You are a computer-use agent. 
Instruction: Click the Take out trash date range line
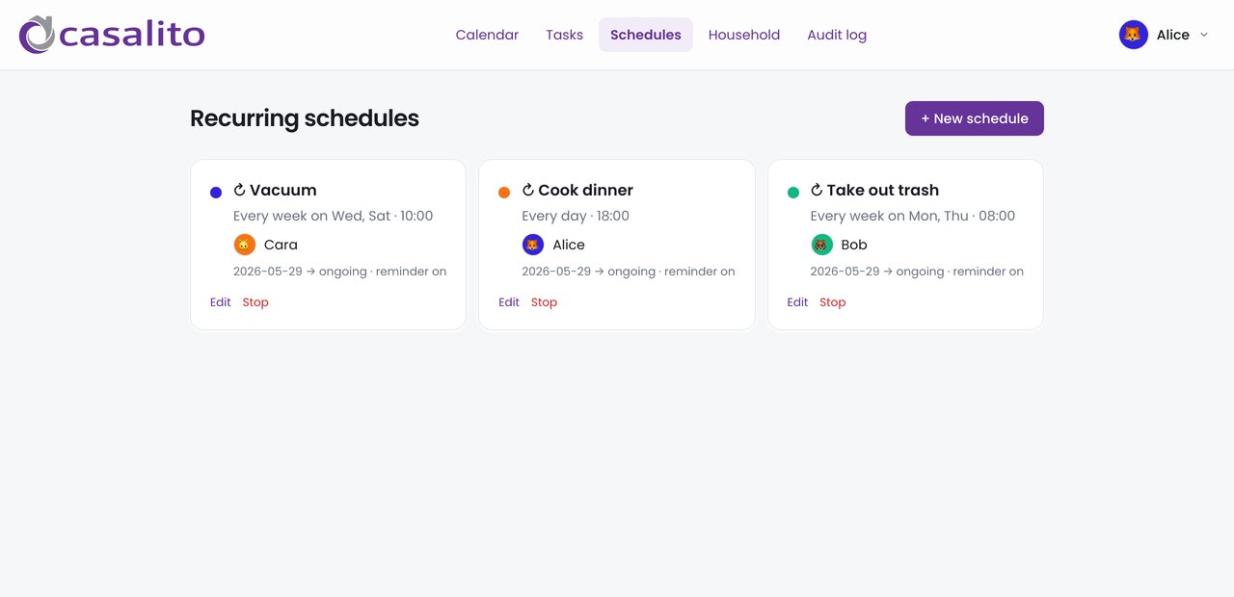pos(917,272)
